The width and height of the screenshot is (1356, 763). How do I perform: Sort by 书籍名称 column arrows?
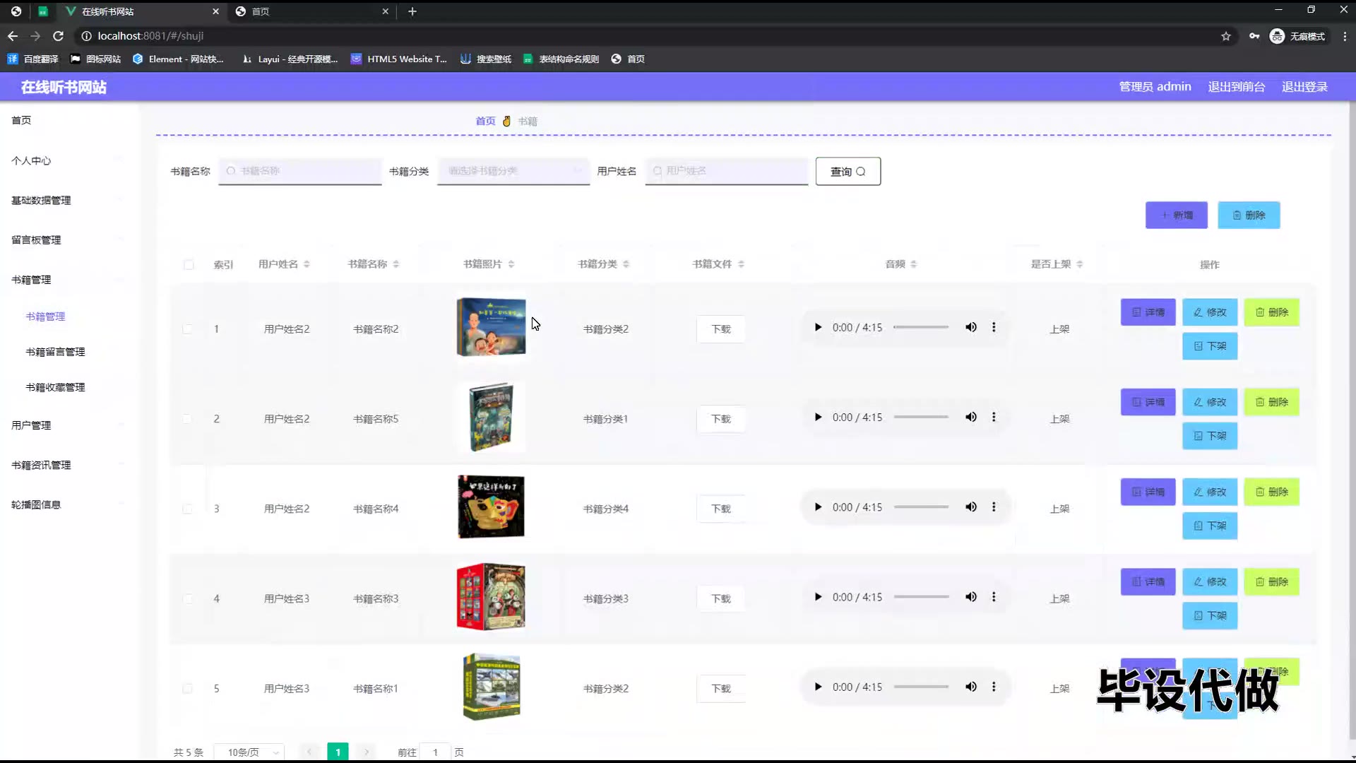click(396, 264)
